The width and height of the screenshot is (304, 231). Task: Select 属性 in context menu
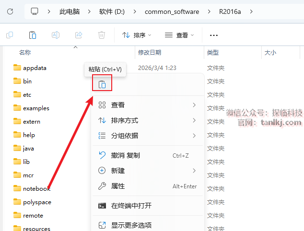click(148, 186)
